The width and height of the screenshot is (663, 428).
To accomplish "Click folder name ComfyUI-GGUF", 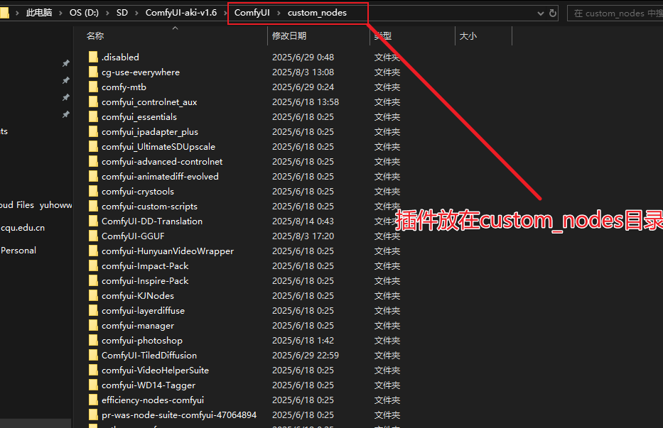I will (133, 236).
